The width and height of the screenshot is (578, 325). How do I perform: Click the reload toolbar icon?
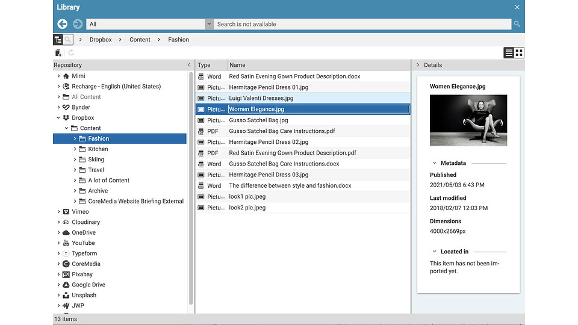click(x=71, y=53)
